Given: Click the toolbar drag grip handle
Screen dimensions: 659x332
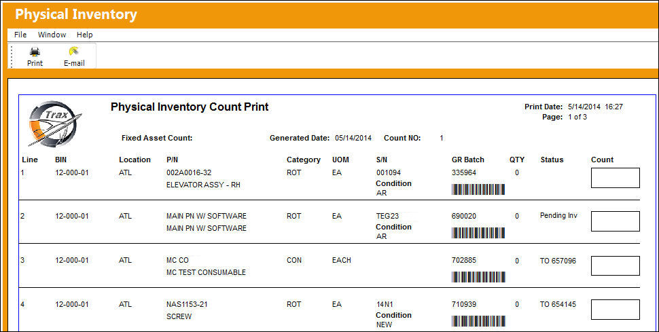Looking at the screenshot, I should 12,56.
